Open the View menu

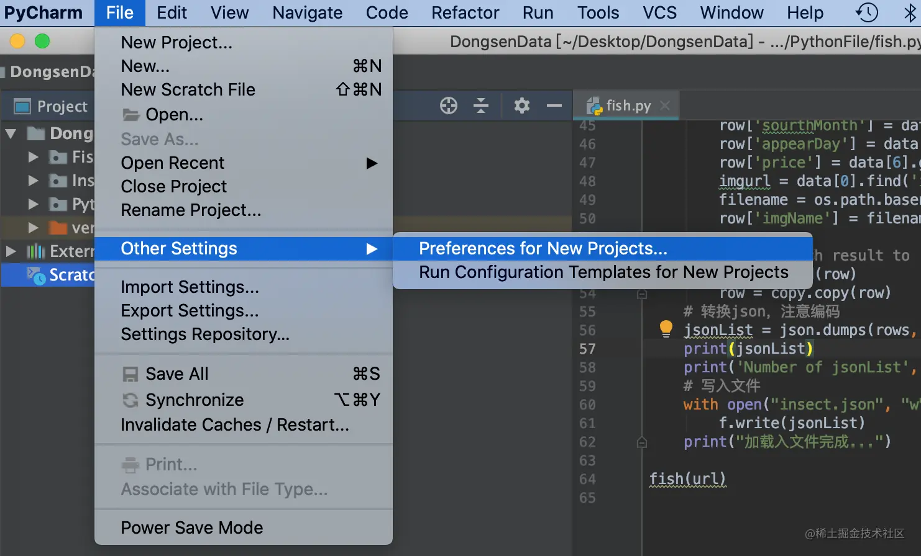[229, 13]
